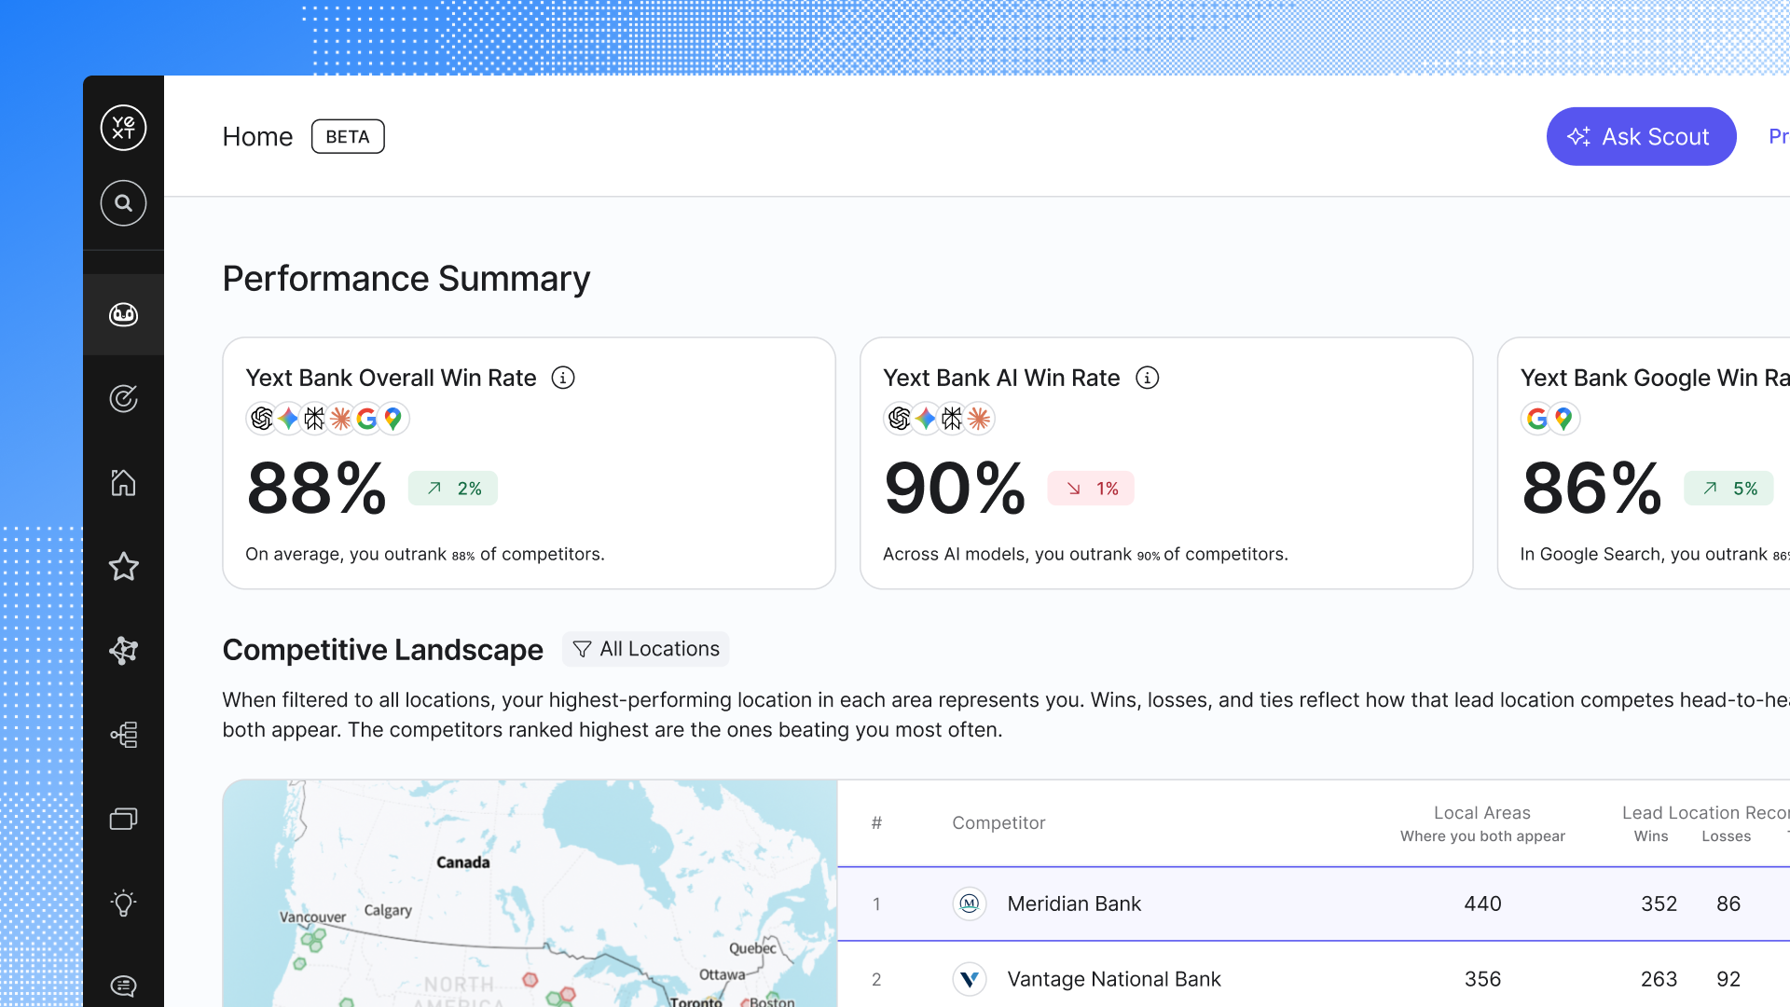Click Google Maps pin in Overall Win Rate card
1790x1007 pixels.
click(392, 419)
